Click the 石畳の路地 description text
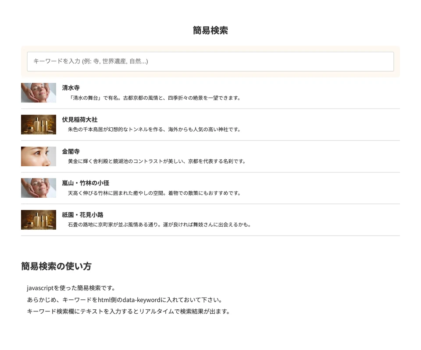This screenshot has width=421, height=350. (x=159, y=225)
